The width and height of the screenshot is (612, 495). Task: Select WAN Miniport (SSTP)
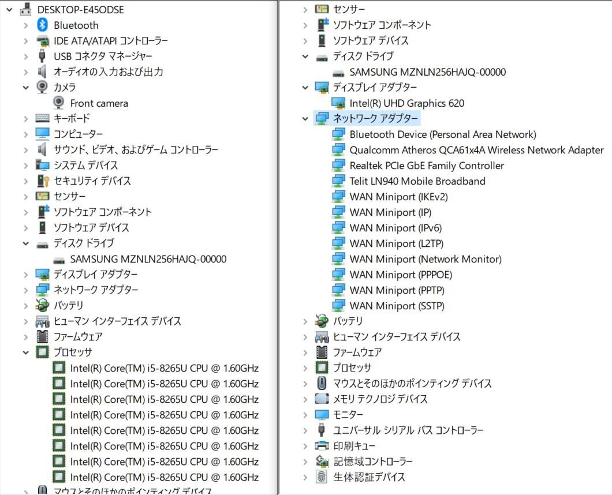[397, 306]
